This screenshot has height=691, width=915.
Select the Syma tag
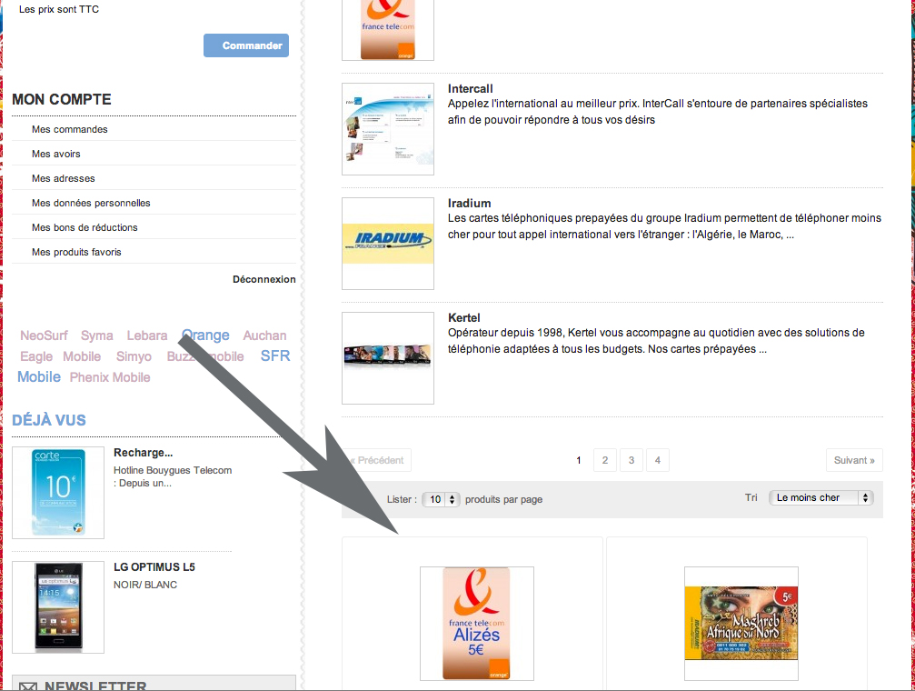tap(97, 335)
